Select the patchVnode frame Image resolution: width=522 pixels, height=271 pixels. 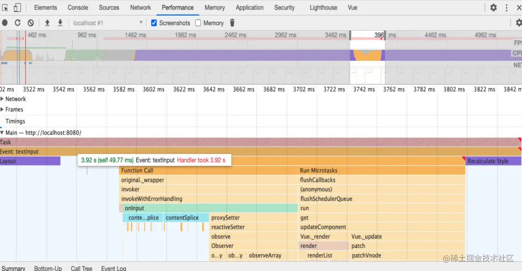[x=407, y=255]
